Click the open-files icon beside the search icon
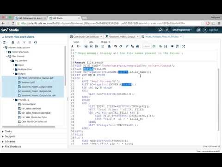 tap(167, 30)
